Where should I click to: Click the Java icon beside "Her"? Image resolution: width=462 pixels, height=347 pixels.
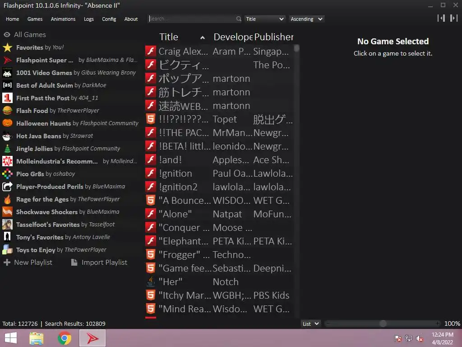point(151,282)
